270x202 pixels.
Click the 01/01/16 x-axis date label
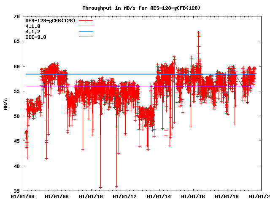[x=194, y=197]
